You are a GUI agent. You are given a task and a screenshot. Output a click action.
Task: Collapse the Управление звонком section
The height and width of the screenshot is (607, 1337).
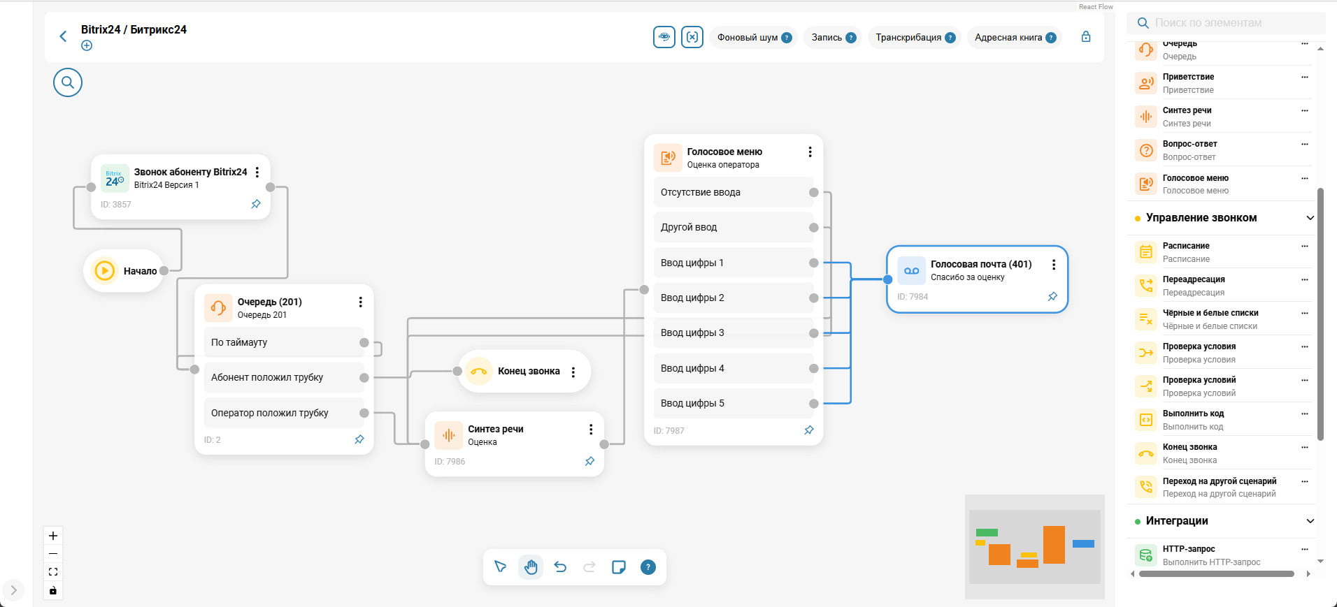(x=1310, y=218)
